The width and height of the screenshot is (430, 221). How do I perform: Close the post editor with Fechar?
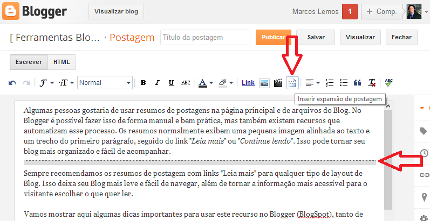tap(401, 38)
